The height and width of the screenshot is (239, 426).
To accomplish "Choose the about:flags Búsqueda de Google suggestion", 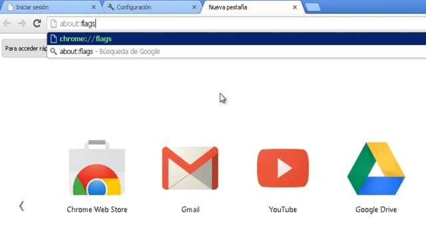I will [x=237, y=52].
